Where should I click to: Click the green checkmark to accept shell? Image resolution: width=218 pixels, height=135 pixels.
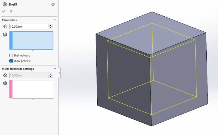4,11
